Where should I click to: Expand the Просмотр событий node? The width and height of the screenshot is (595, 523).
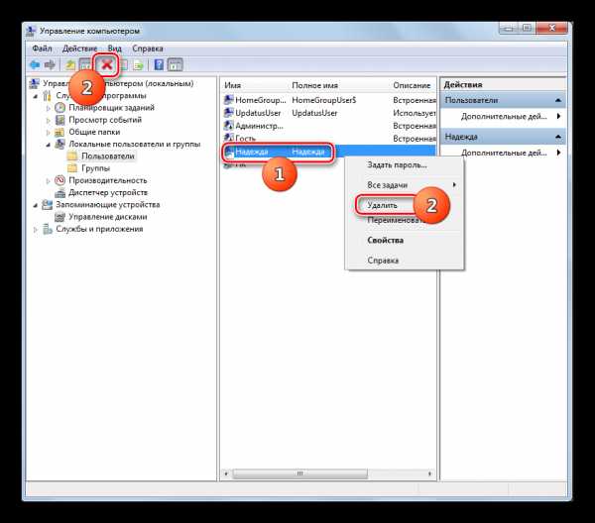click(49, 120)
